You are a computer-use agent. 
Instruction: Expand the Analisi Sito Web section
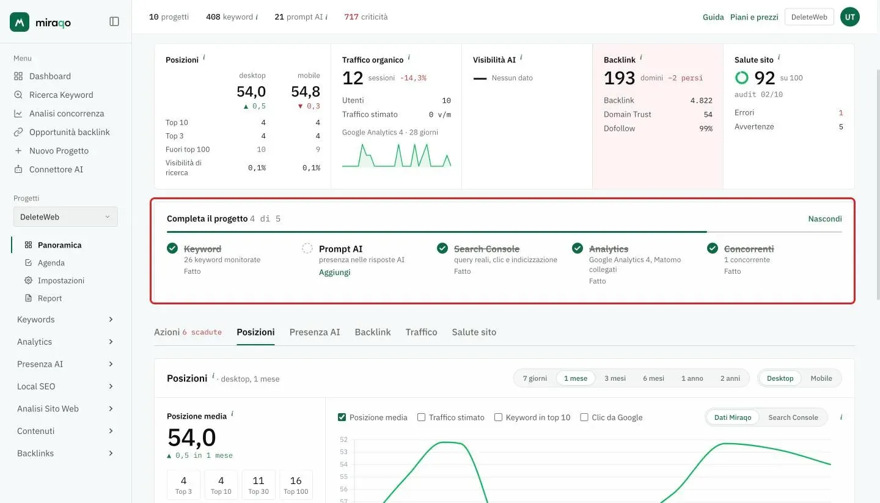coord(65,409)
